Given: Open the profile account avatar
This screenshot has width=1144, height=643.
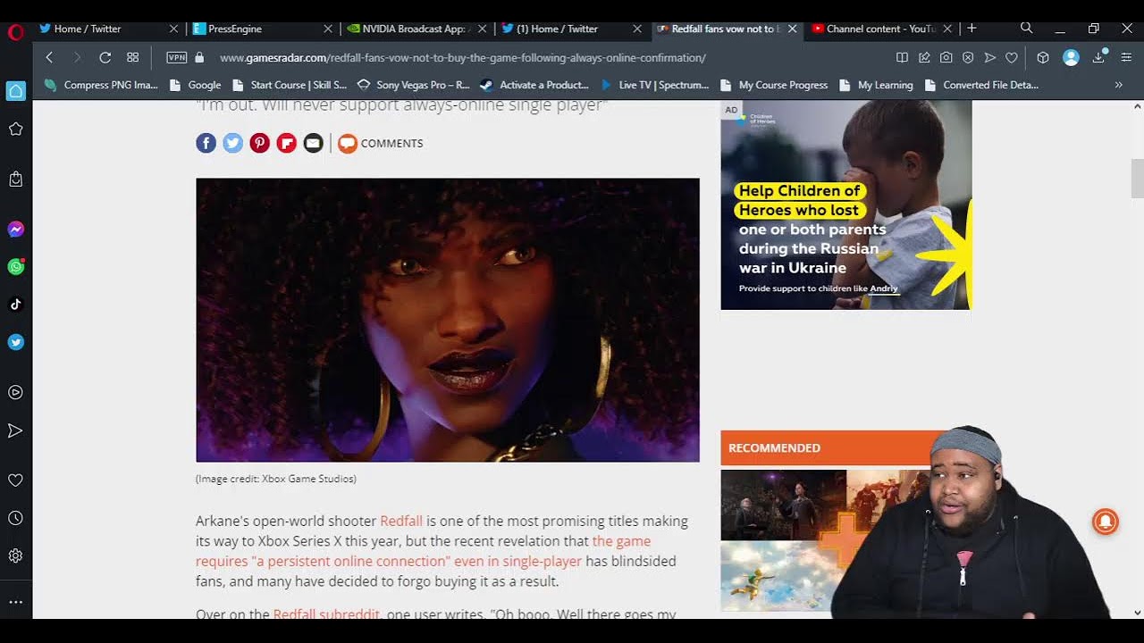Looking at the screenshot, I should (x=1071, y=57).
